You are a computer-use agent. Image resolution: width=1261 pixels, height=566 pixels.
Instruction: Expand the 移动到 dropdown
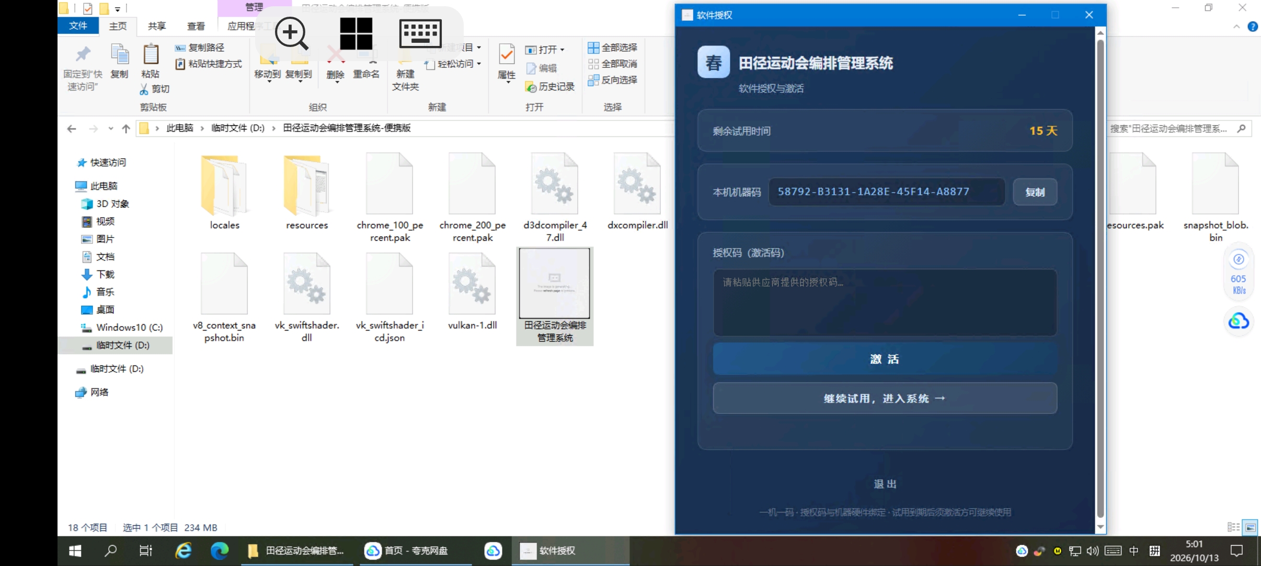(268, 82)
